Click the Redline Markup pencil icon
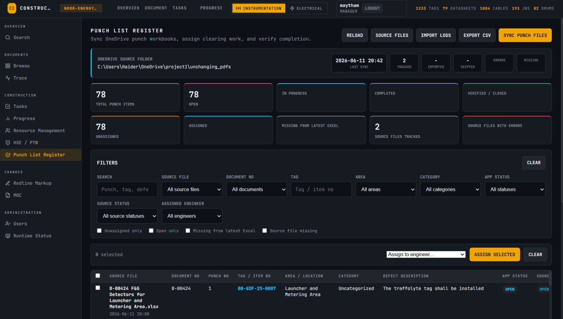 (8, 183)
